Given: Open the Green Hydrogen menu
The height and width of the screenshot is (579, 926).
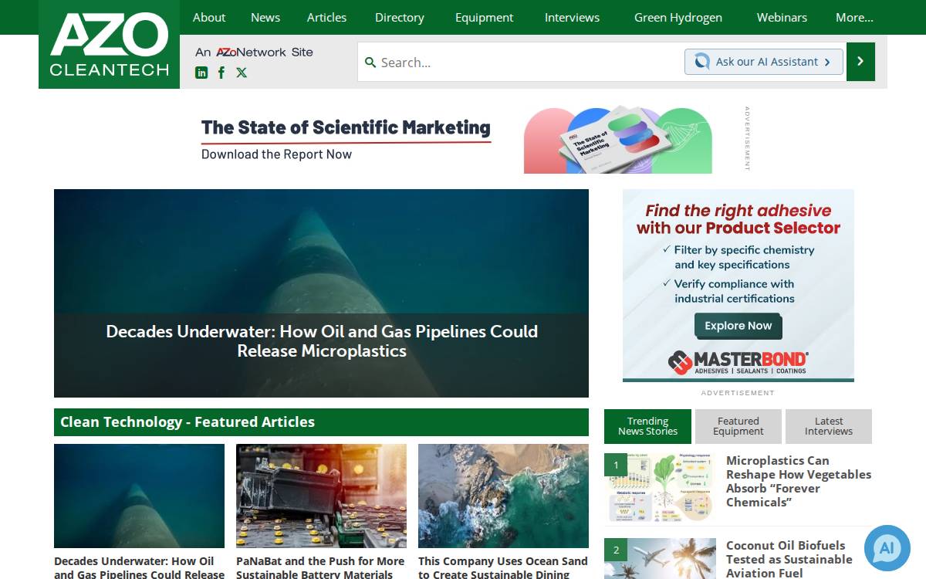Looking at the screenshot, I should (x=678, y=17).
